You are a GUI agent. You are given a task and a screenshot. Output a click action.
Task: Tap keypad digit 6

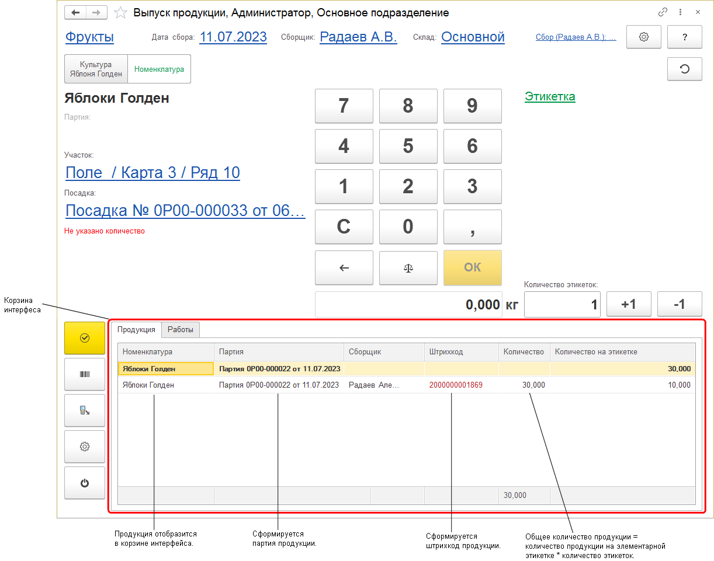pos(472,146)
